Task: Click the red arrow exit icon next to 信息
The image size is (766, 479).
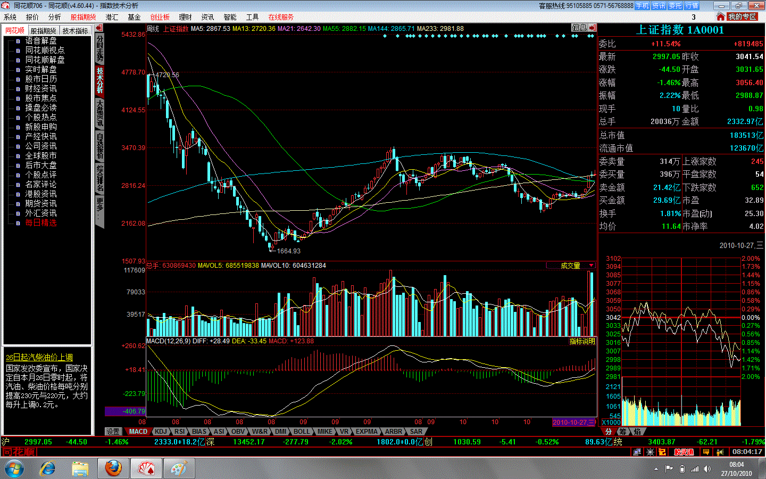Action: pyautogui.click(x=593, y=28)
